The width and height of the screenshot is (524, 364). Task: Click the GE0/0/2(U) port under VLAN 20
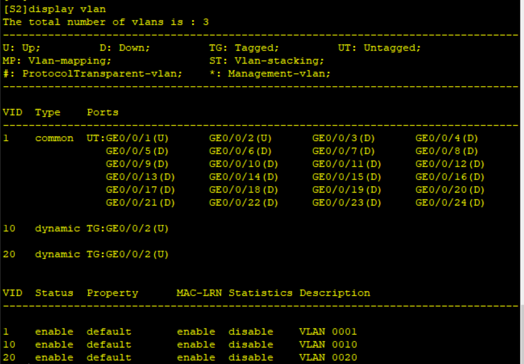click(138, 254)
